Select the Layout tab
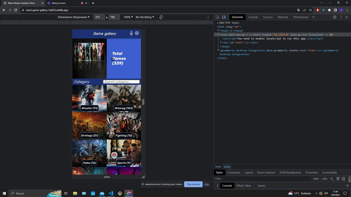This screenshot has height=197, width=351. (249, 172)
